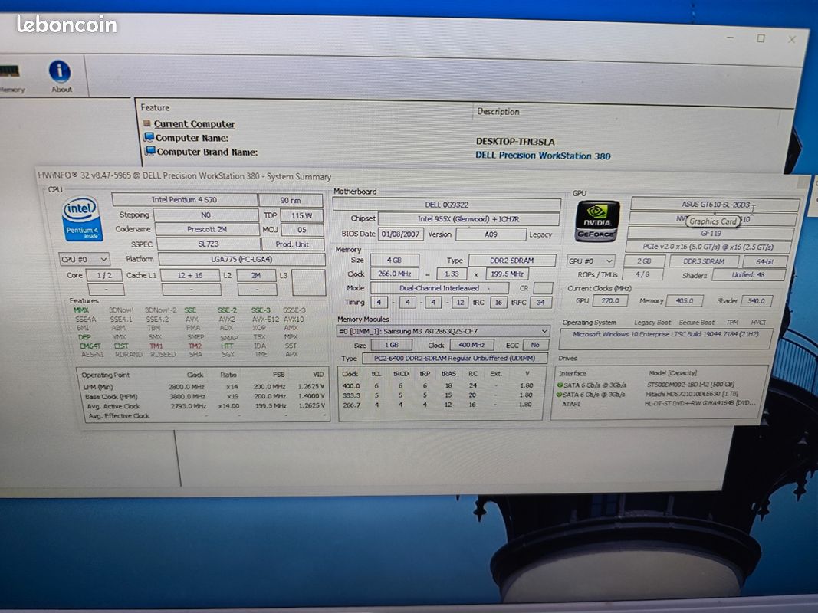Click the Memory toolbar icon
The image size is (818, 613).
point(11,78)
